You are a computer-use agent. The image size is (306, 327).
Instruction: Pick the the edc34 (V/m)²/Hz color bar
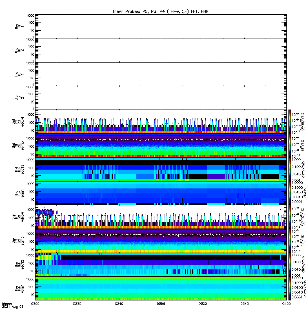point(290,217)
